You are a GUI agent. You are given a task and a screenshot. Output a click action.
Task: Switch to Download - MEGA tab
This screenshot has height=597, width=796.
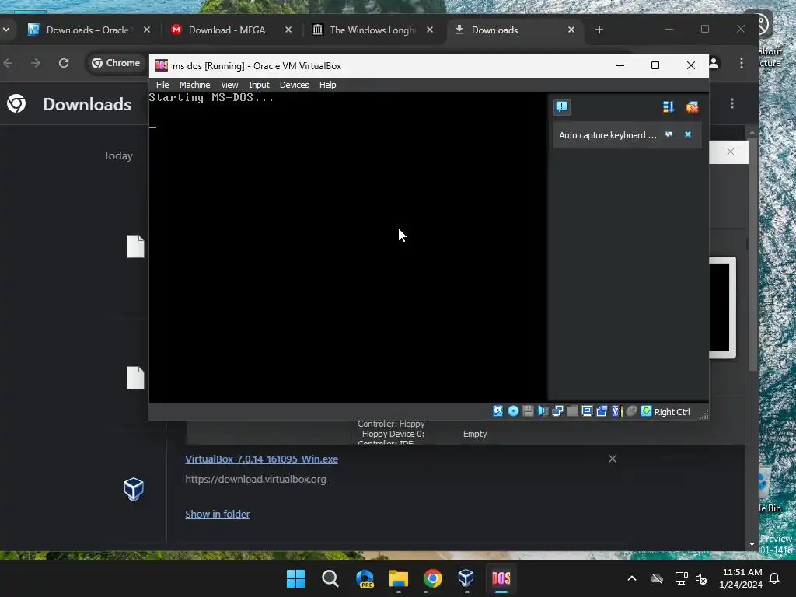226,30
